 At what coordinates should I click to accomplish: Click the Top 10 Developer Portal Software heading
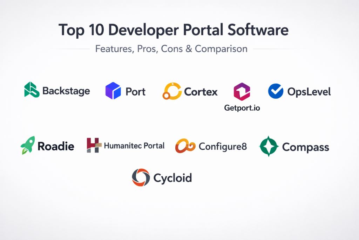tap(174, 30)
